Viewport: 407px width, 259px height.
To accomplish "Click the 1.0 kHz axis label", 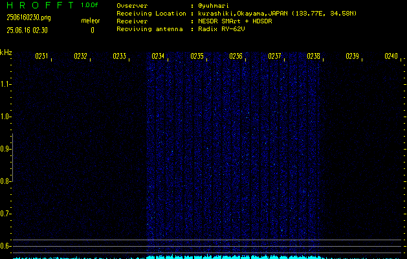I will point(5,117).
